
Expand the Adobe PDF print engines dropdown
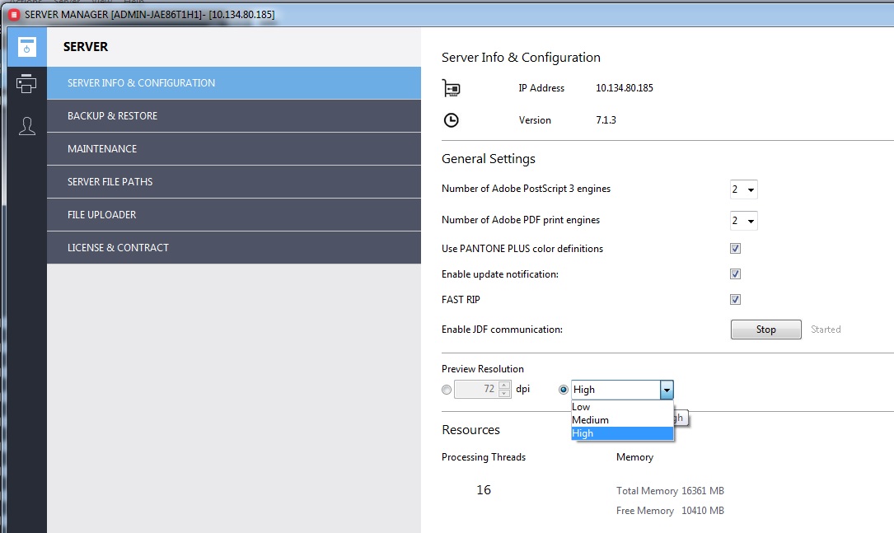[743, 222]
